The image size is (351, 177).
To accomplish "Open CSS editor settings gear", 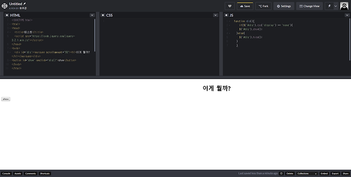I will click(x=103, y=15).
